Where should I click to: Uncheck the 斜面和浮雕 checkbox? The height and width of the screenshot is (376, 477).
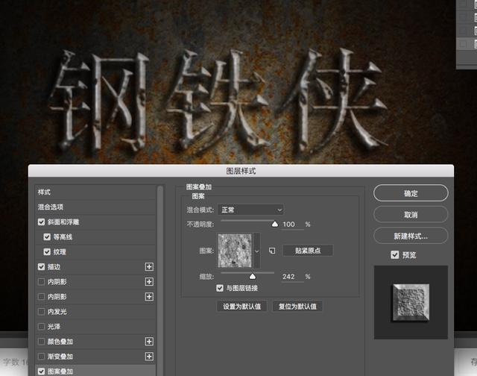coord(42,222)
